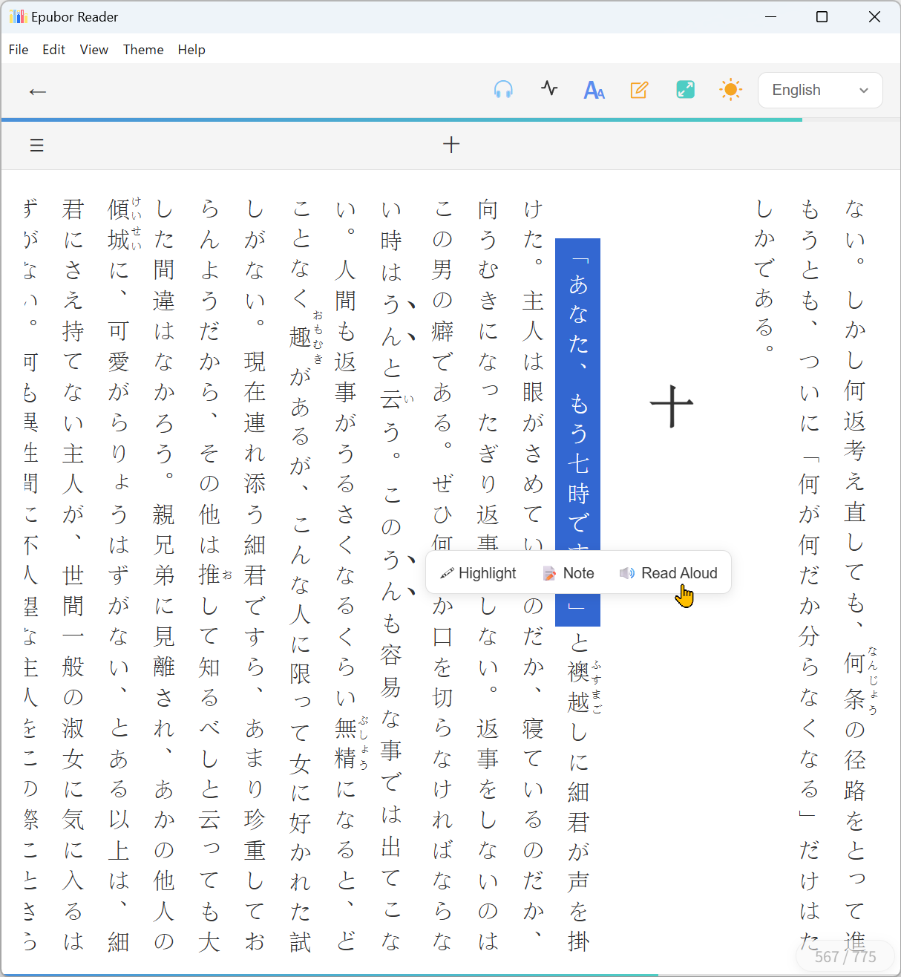
Task: Choose Highlight in the selection popup
Action: coord(478,573)
